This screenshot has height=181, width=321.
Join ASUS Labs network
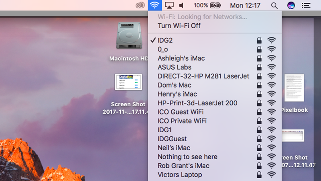(x=215, y=67)
